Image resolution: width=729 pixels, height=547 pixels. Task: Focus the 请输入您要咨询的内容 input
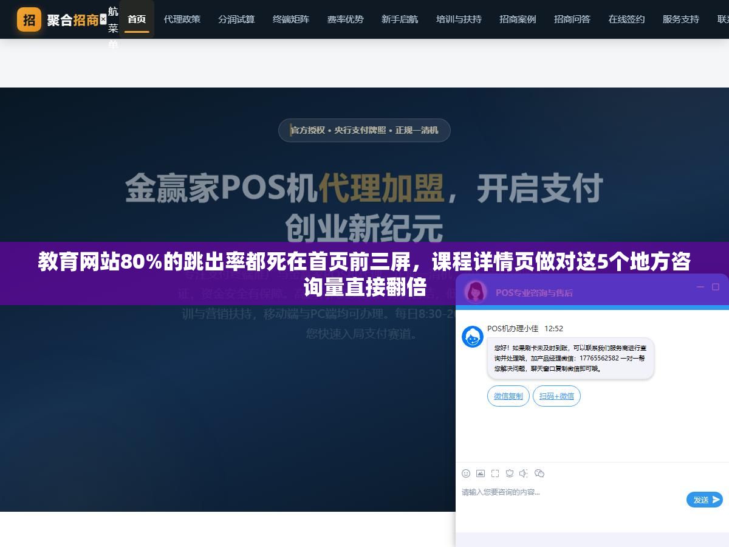point(571,492)
